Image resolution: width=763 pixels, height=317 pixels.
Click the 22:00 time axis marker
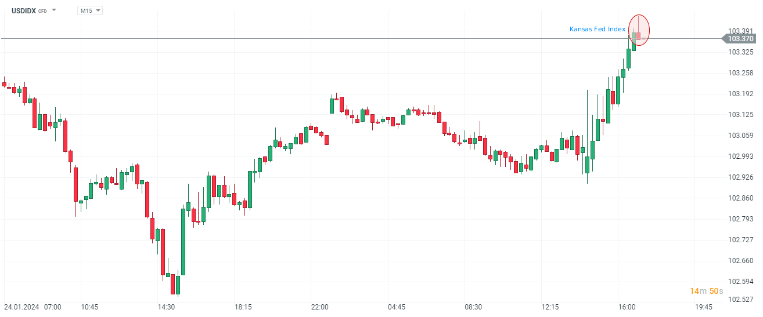click(x=320, y=307)
